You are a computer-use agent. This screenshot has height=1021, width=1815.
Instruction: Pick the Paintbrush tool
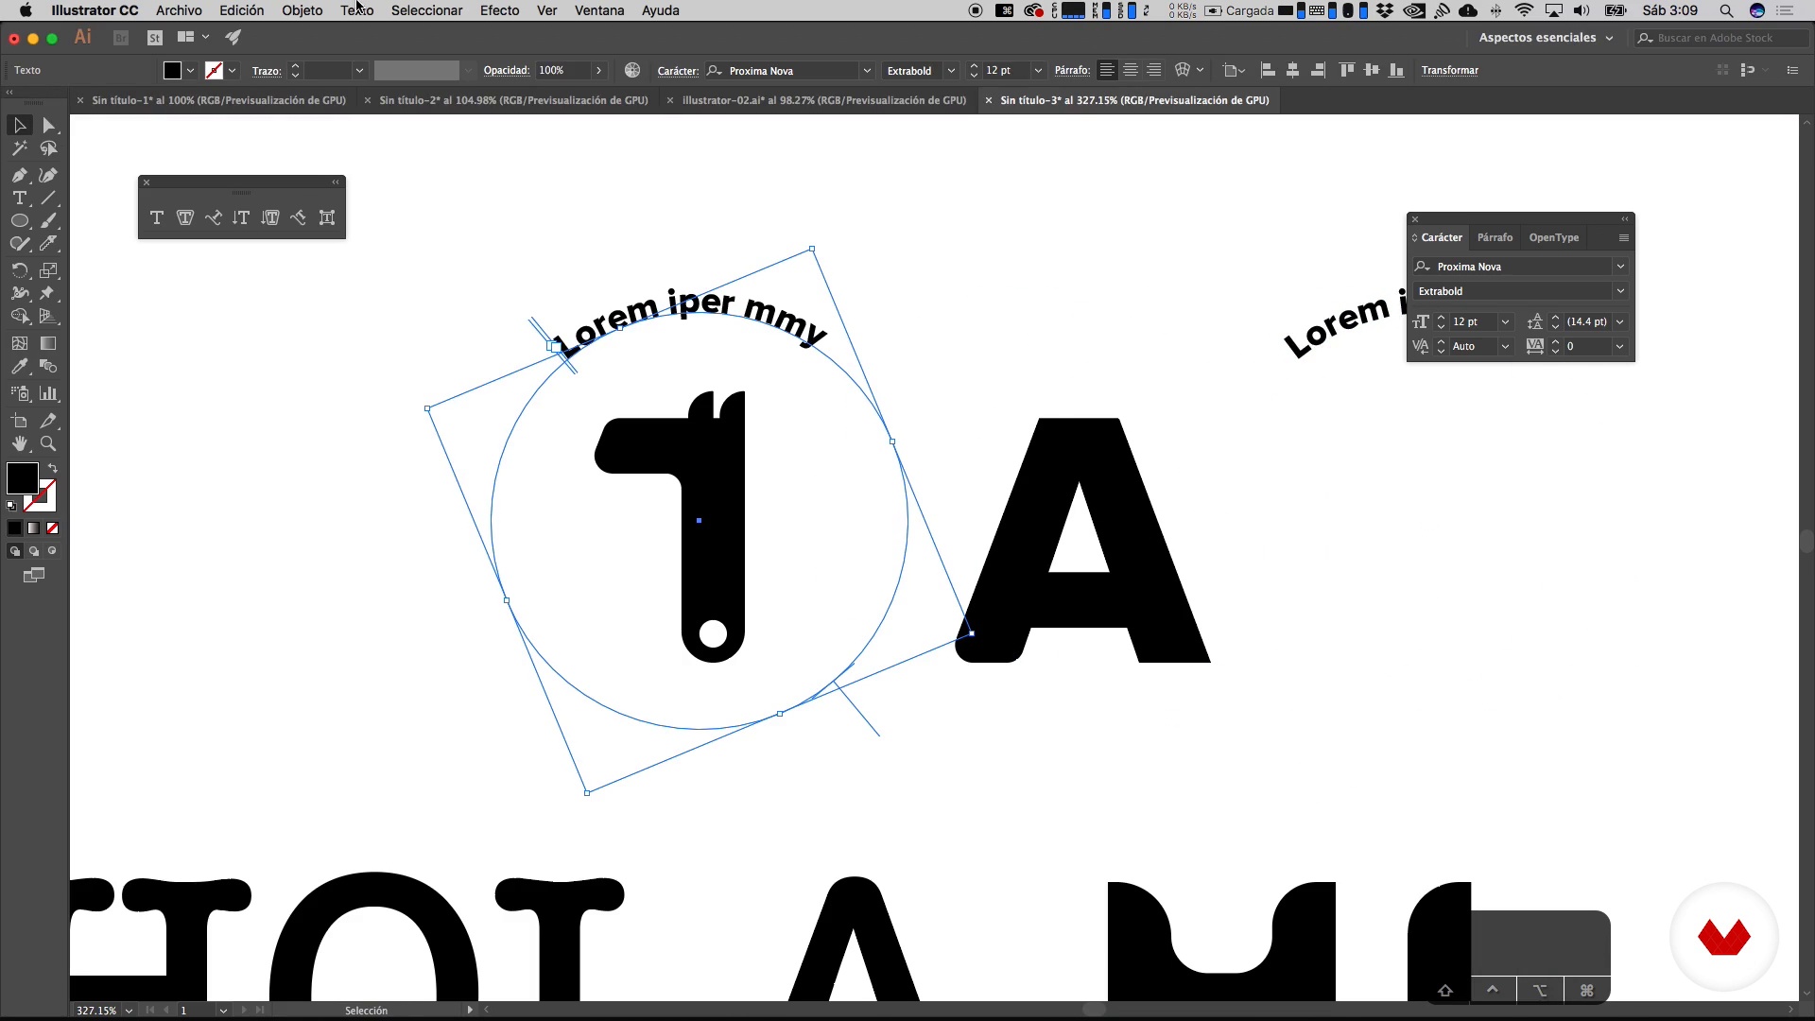pos(49,221)
